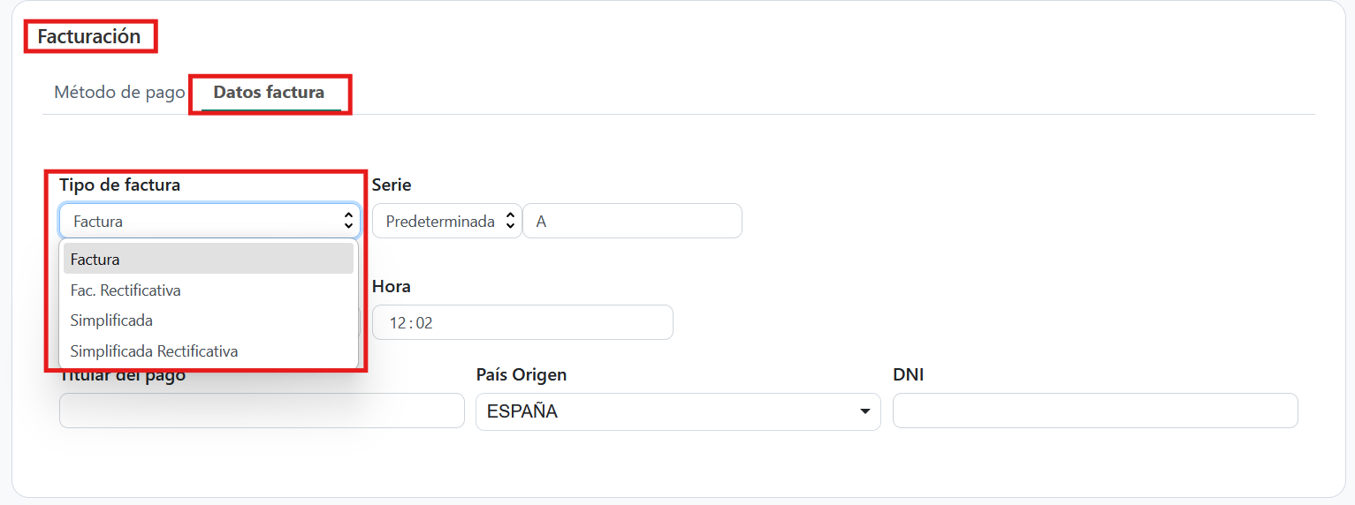Click the Facturación section heading
1355x505 pixels.
point(89,37)
